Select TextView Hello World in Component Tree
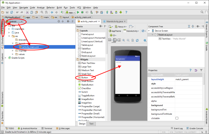The height and width of the screenshot is (134, 209). (x=172, y=39)
